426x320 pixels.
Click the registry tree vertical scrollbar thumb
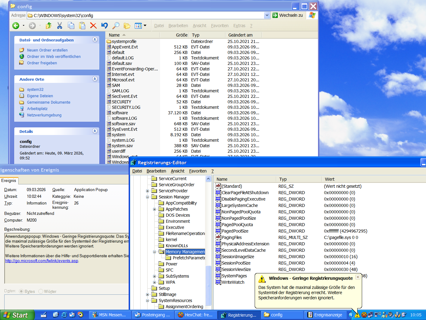click(x=208, y=285)
